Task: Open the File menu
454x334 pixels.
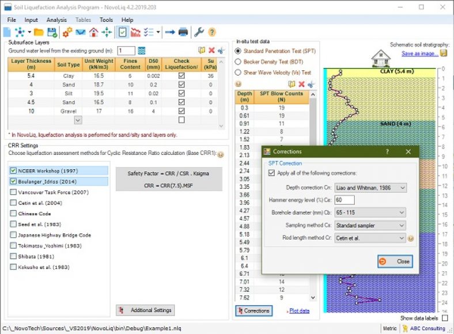Action: (x=12, y=20)
